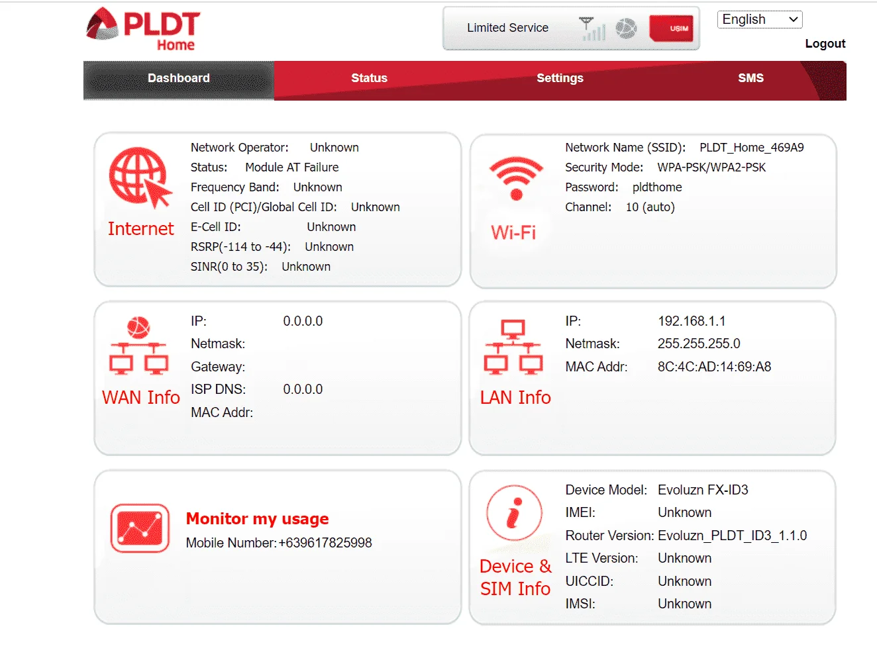Open the SMS tab
This screenshot has height=656, width=877.
tap(750, 78)
